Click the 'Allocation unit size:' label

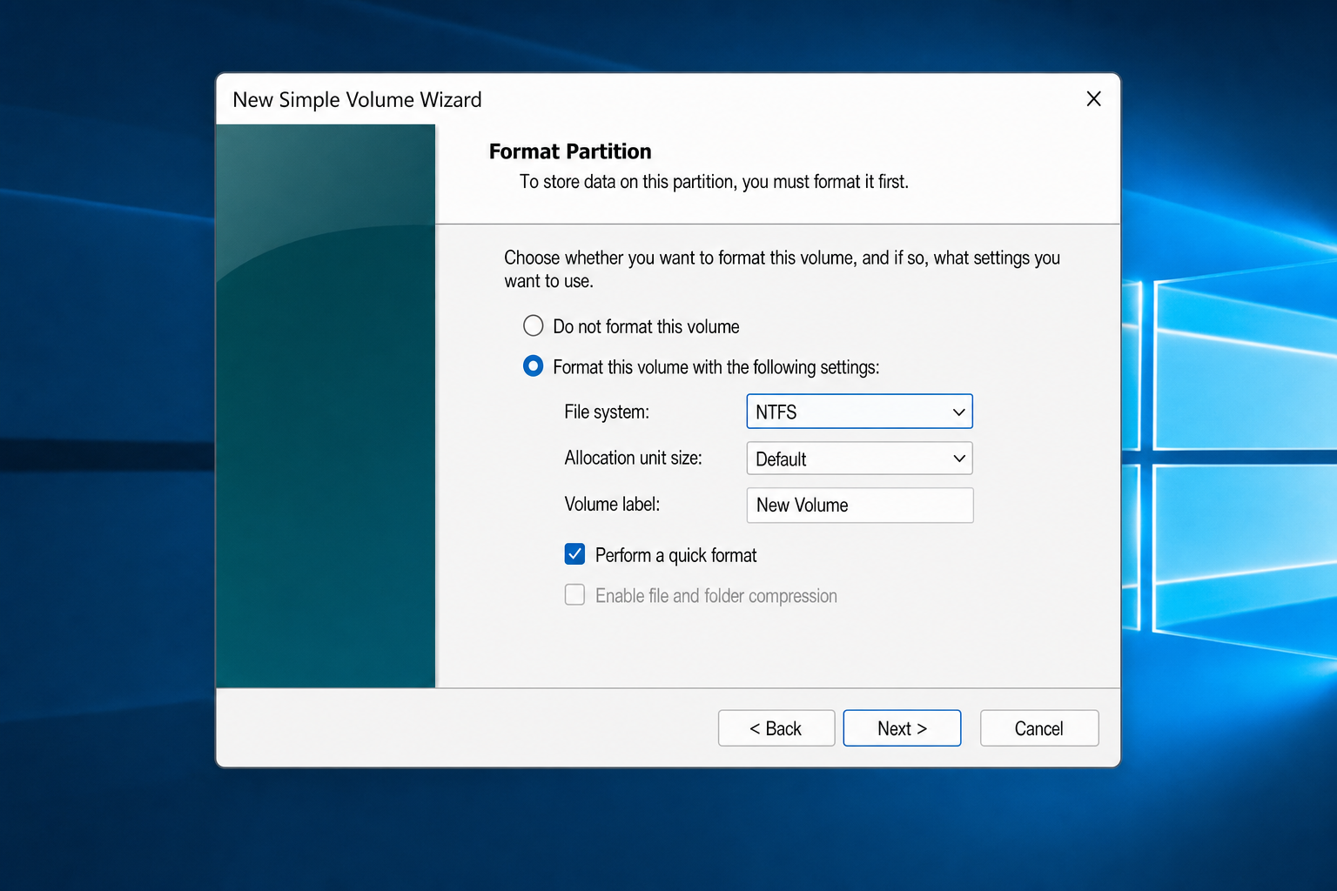[x=633, y=458]
